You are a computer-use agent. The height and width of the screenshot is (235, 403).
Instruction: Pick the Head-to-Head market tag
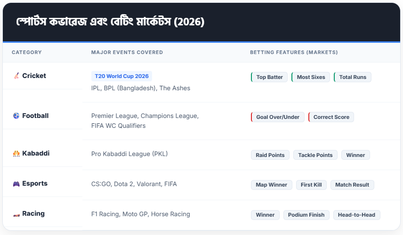[357, 215]
